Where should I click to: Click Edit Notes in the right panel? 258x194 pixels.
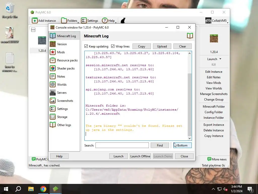[214, 77]
